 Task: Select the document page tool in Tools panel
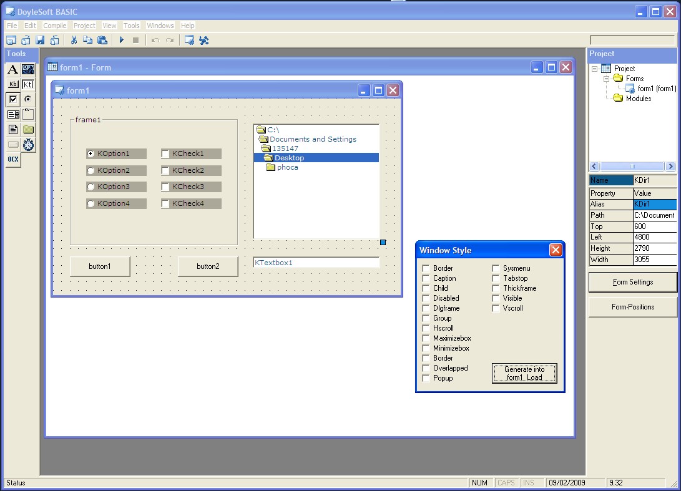[13, 129]
